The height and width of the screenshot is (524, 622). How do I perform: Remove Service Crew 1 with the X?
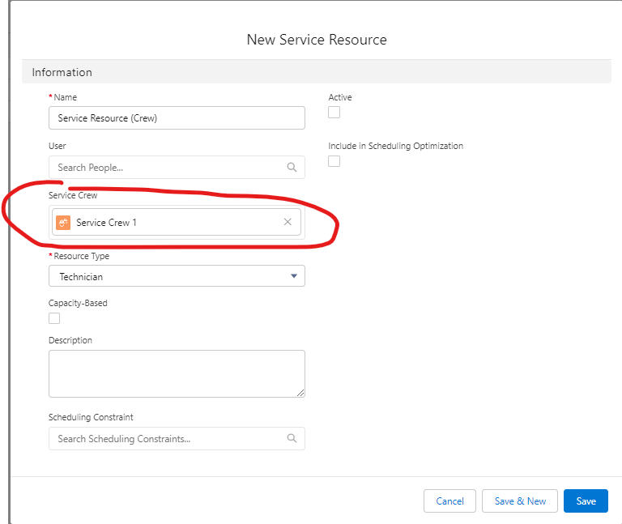click(288, 222)
